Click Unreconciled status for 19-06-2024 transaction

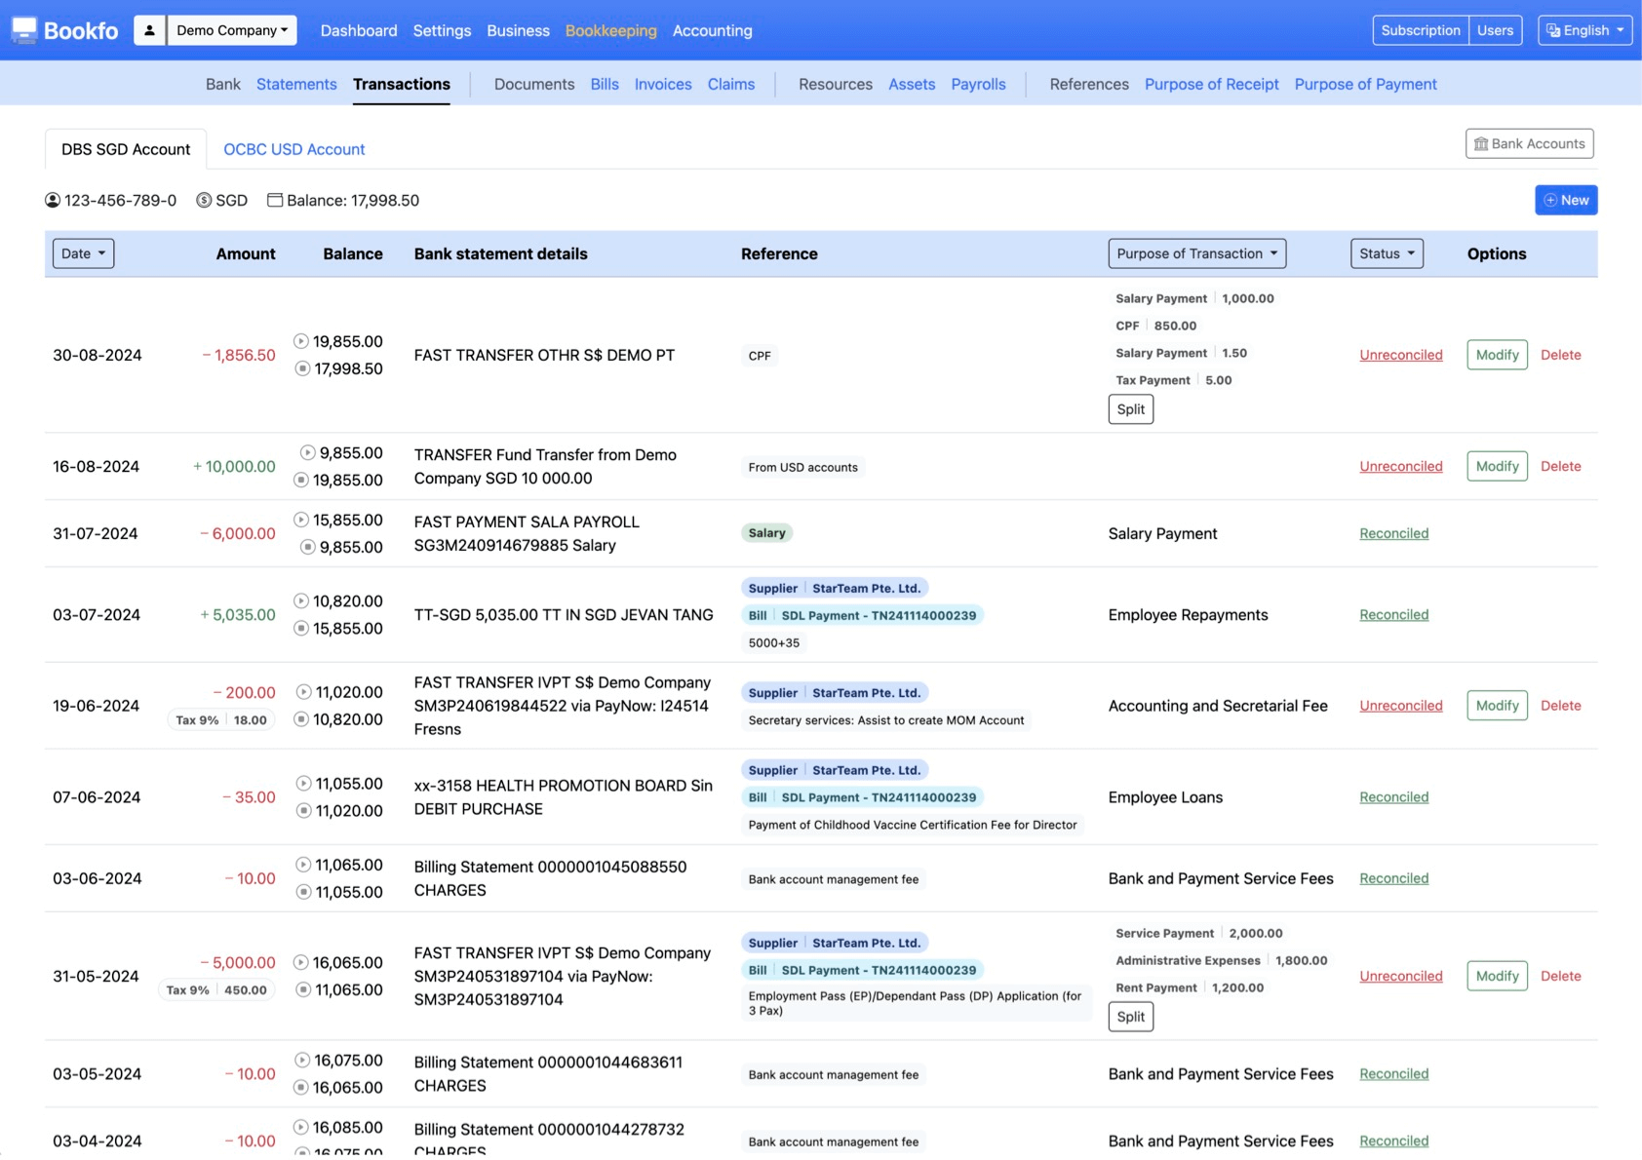(x=1400, y=706)
